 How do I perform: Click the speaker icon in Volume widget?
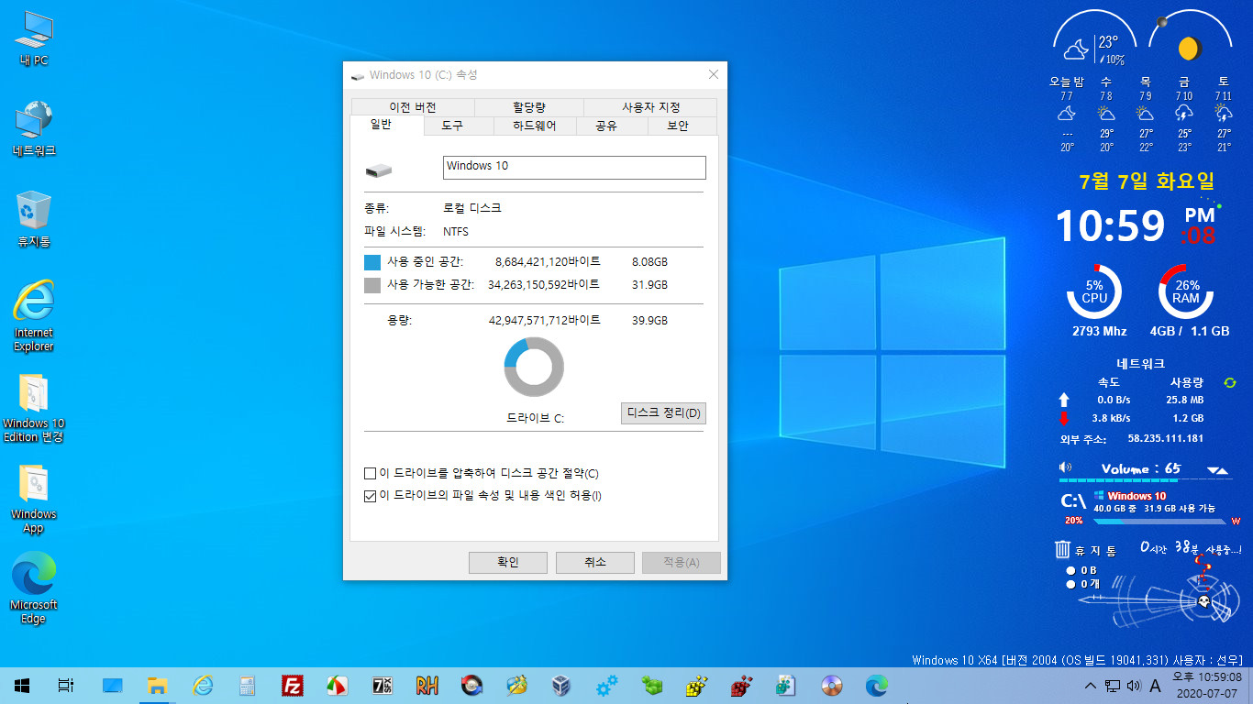click(1065, 467)
